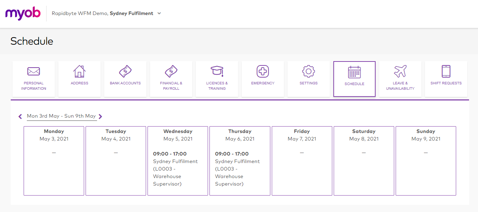This screenshot has height=212, width=478.
Task: Click the Friday May 7 day card
Action: (x=302, y=161)
